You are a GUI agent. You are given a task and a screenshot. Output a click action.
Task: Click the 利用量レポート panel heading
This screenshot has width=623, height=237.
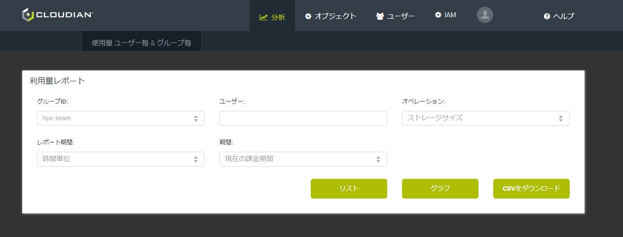(57, 81)
